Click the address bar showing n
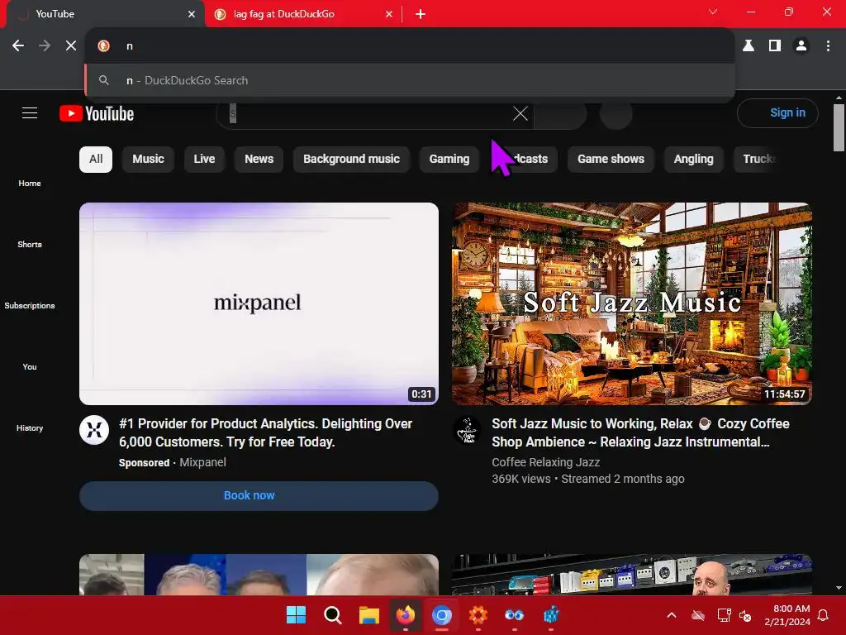Screen dimensions: 846x635 tap(410, 46)
